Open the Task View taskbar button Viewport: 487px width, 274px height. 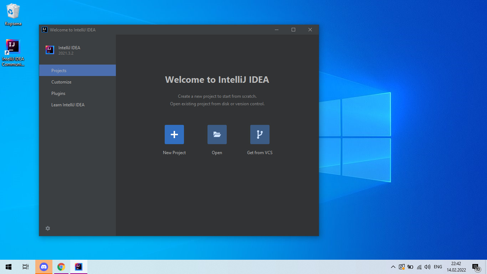[25, 267]
